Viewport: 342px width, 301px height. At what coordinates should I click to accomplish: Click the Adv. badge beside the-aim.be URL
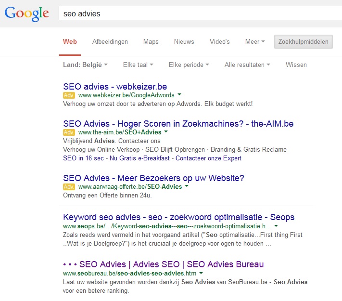pyautogui.click(x=69, y=132)
